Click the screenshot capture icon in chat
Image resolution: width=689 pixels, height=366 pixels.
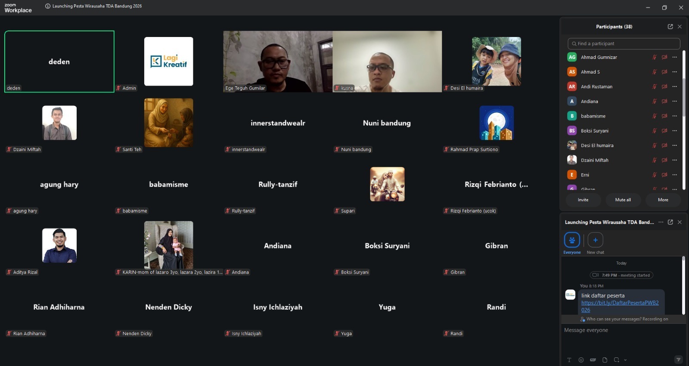pos(616,360)
